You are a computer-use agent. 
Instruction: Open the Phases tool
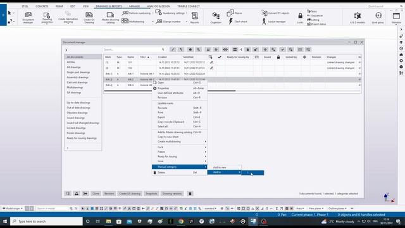234,13
